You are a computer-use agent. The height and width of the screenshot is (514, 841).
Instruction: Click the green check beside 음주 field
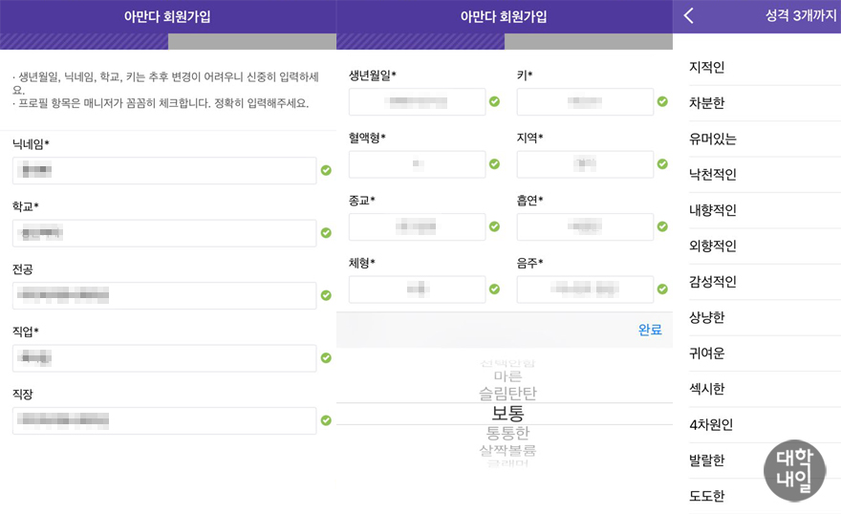[662, 289]
